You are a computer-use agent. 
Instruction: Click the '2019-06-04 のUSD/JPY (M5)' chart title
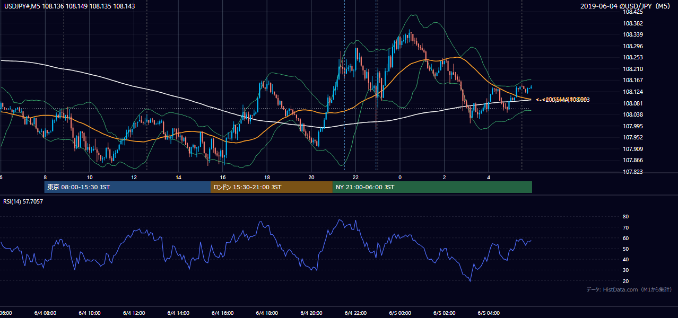tap(625, 6)
